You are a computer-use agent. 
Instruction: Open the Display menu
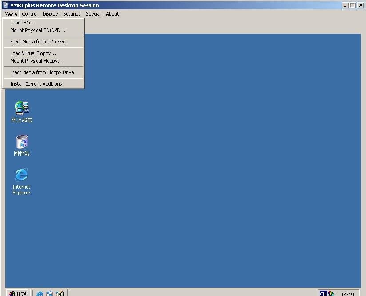coord(50,14)
